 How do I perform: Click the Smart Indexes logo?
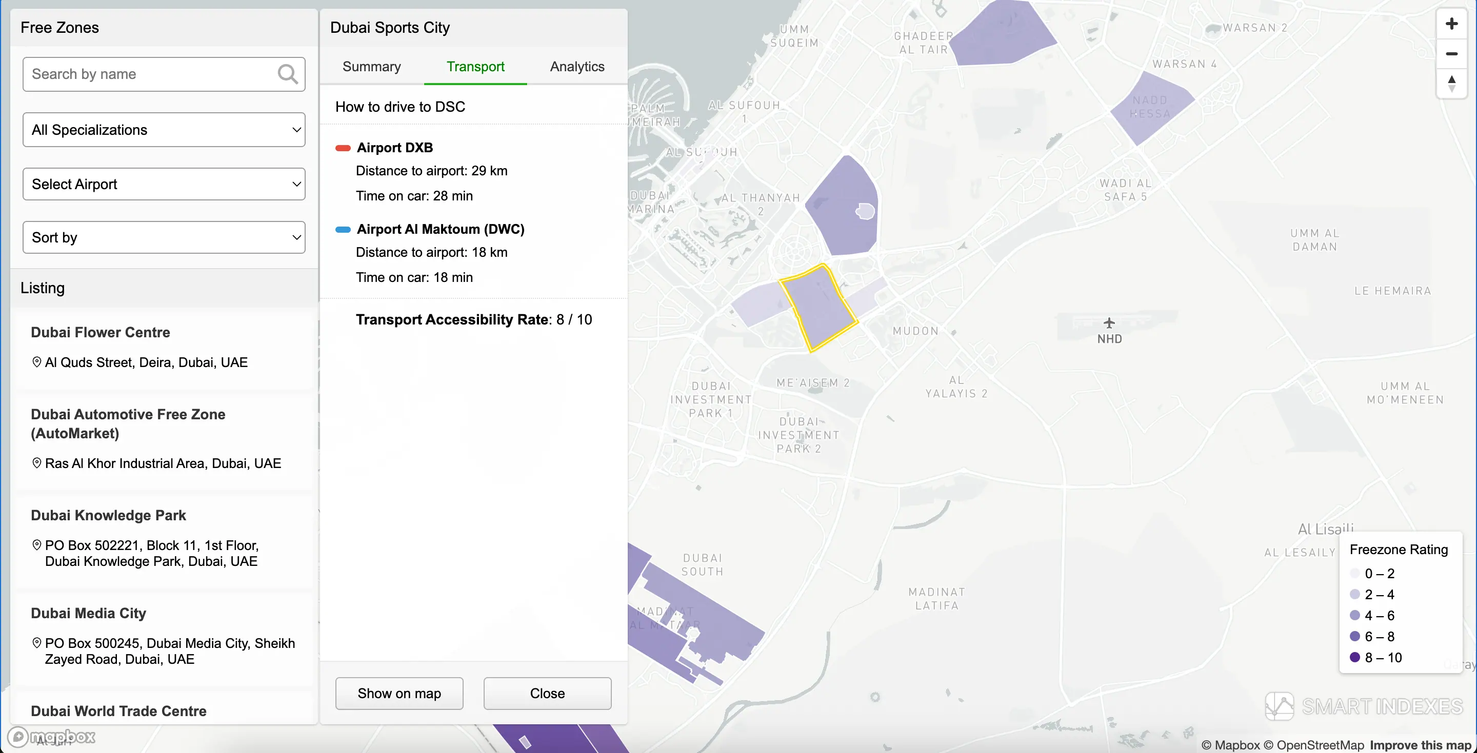[x=1364, y=706]
